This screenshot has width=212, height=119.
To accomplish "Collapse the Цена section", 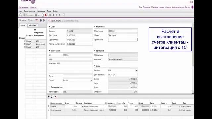I will (95, 66).
